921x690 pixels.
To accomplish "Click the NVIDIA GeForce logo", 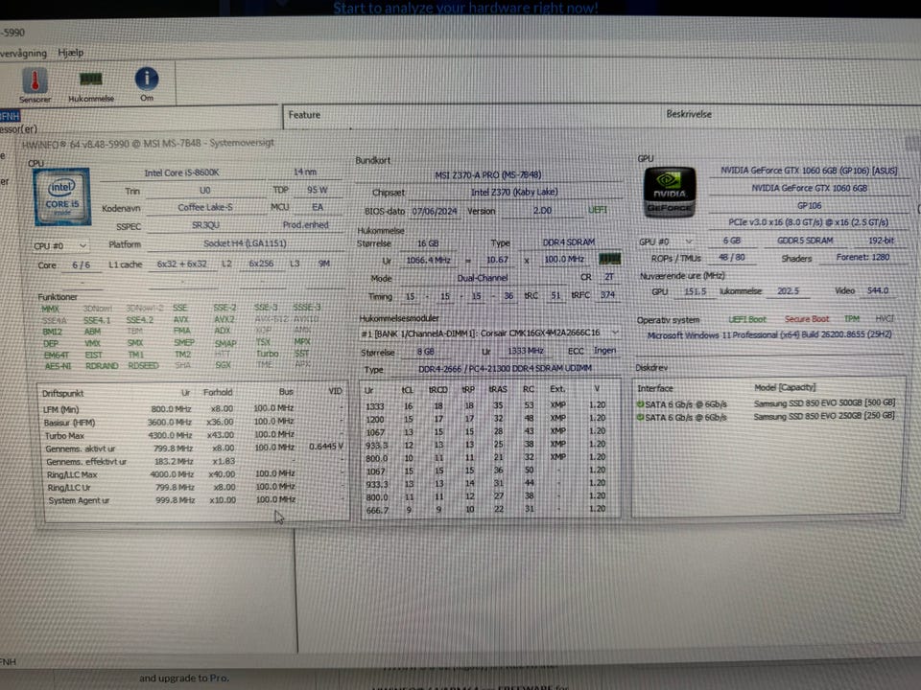I will tap(670, 193).
